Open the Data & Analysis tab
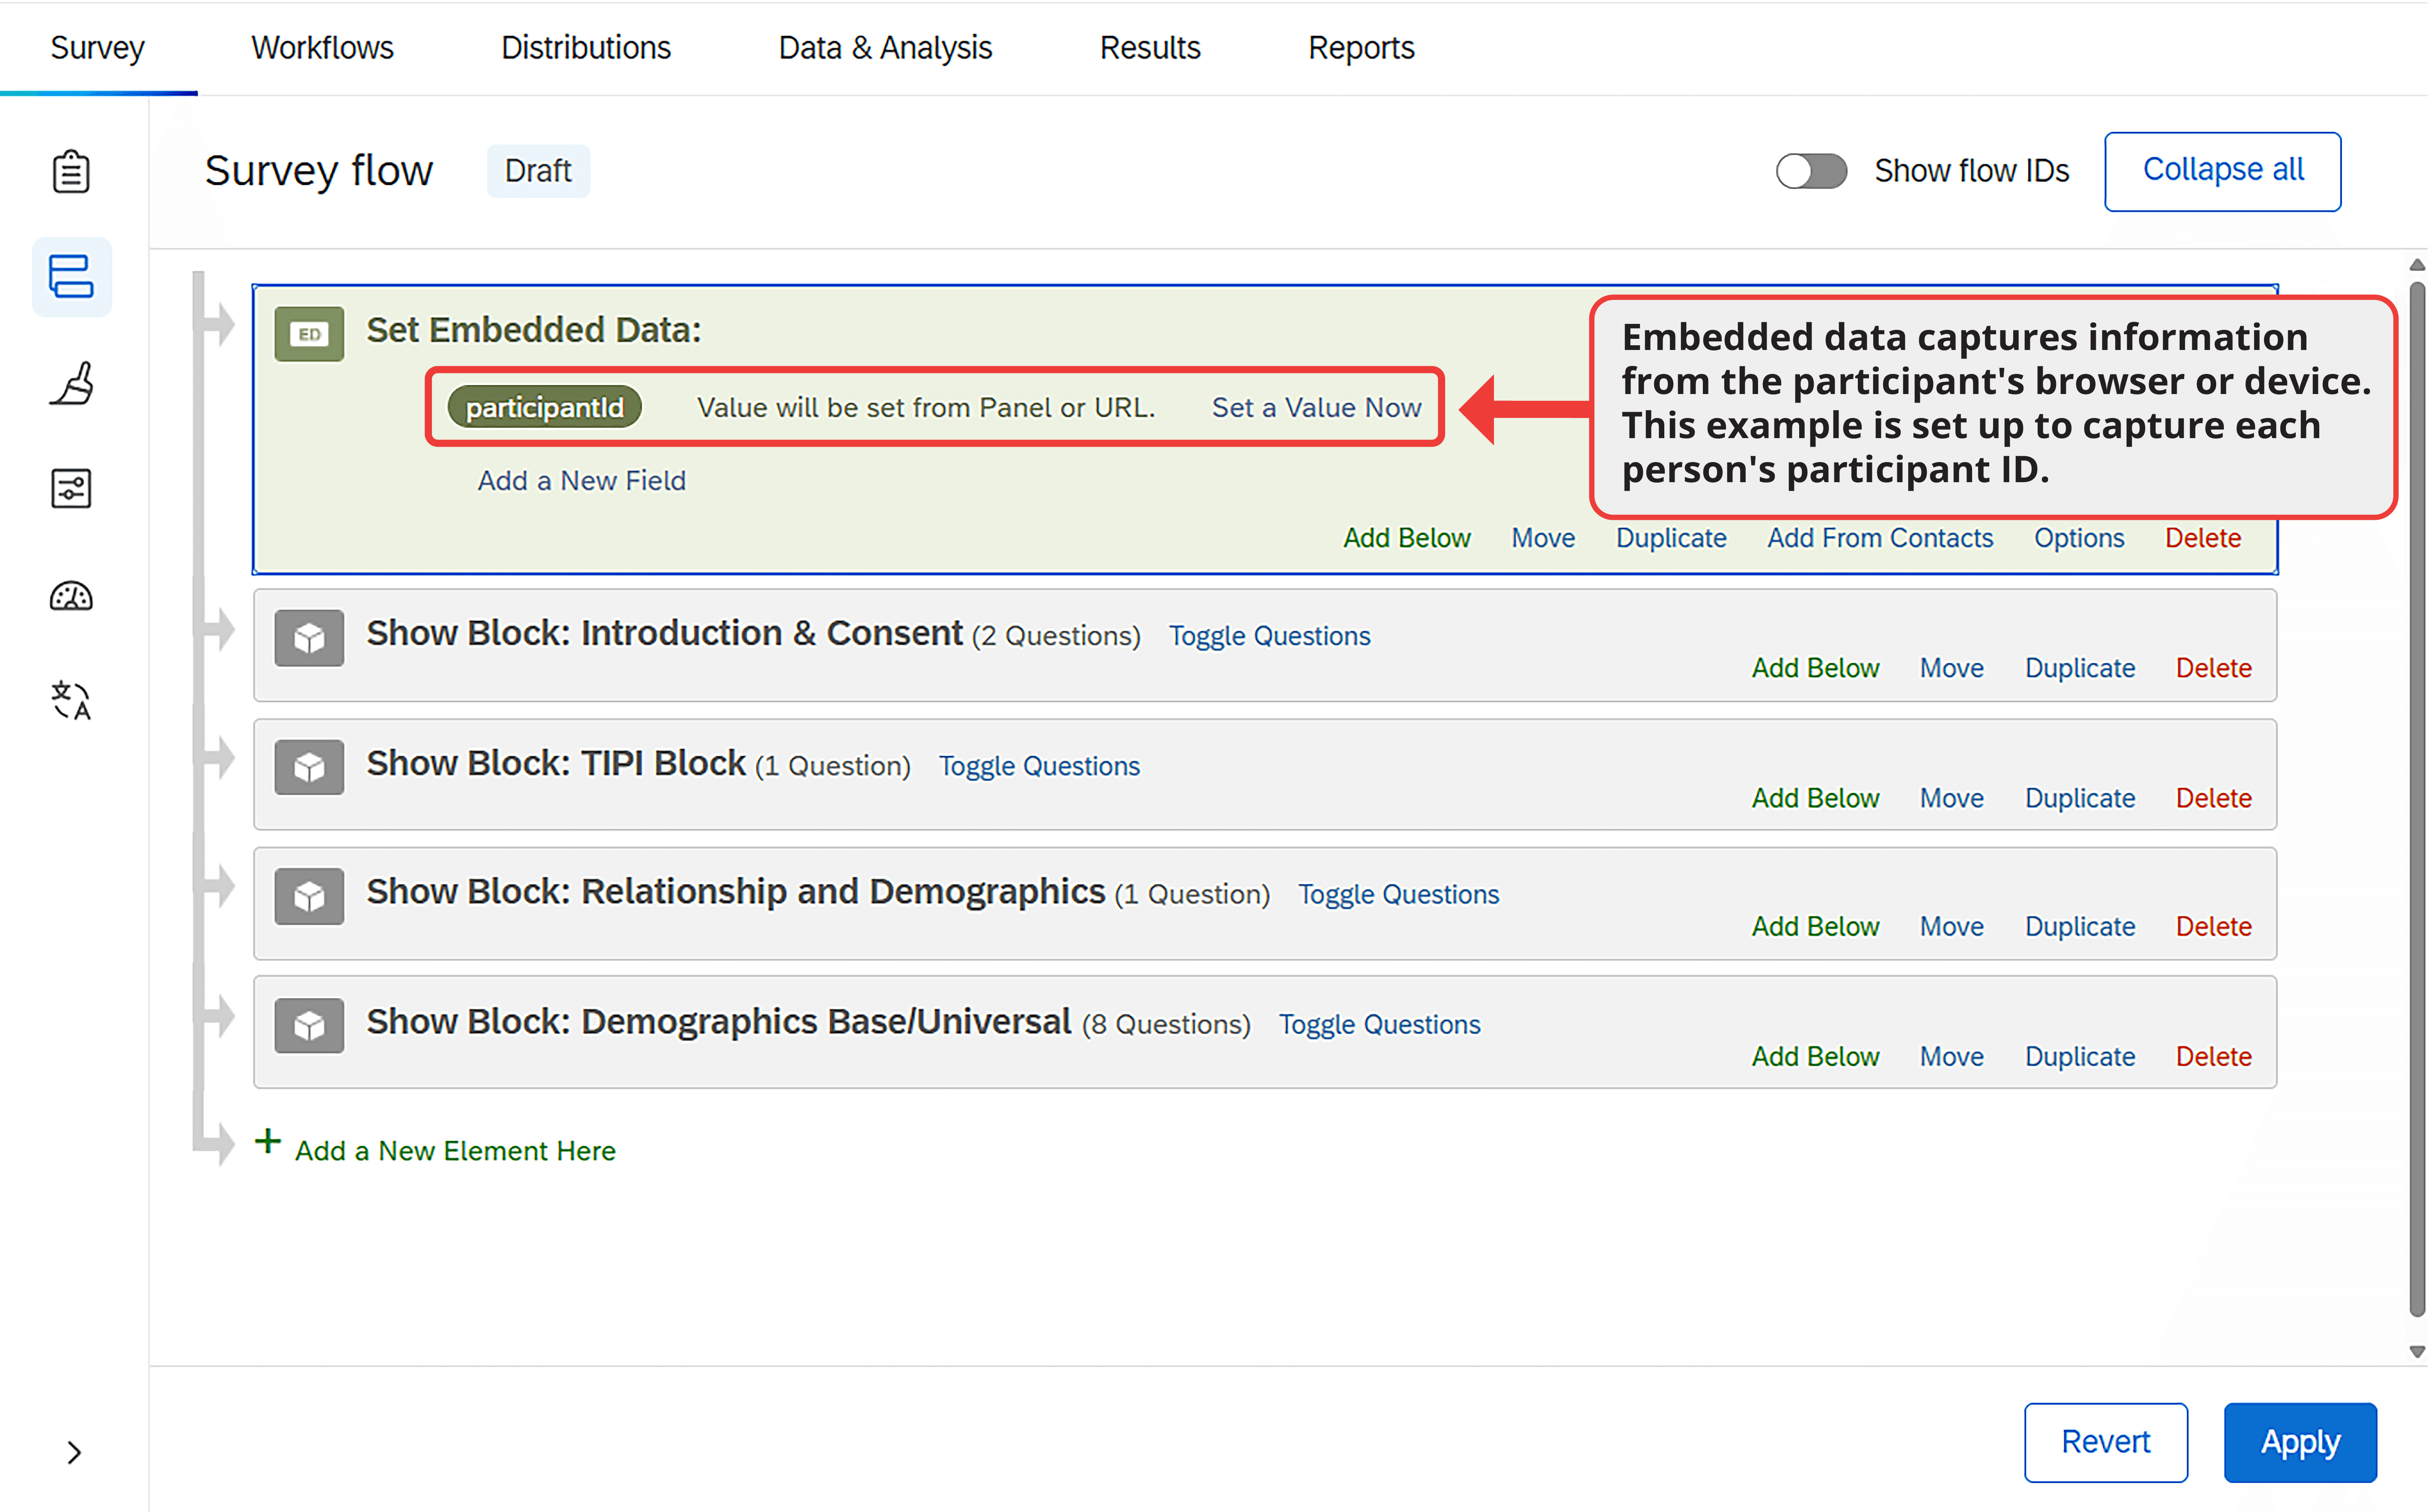This screenshot has height=1512, width=2428. [x=884, y=47]
